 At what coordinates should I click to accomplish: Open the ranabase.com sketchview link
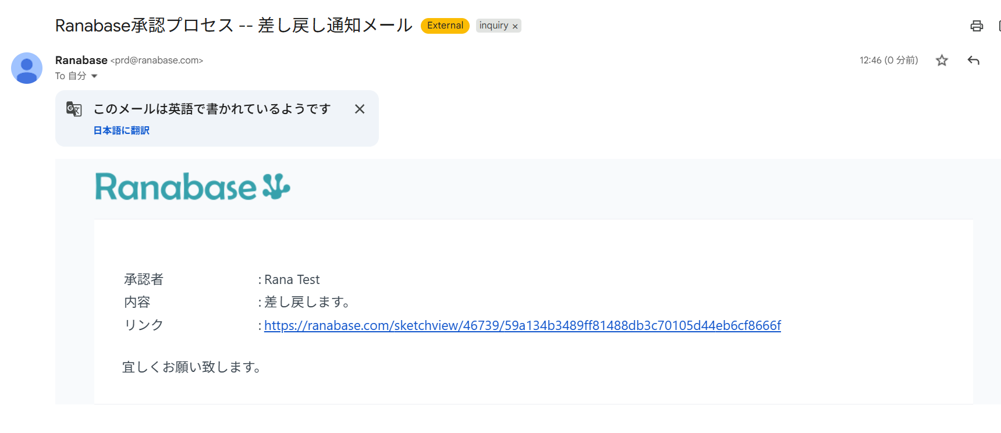[522, 325]
